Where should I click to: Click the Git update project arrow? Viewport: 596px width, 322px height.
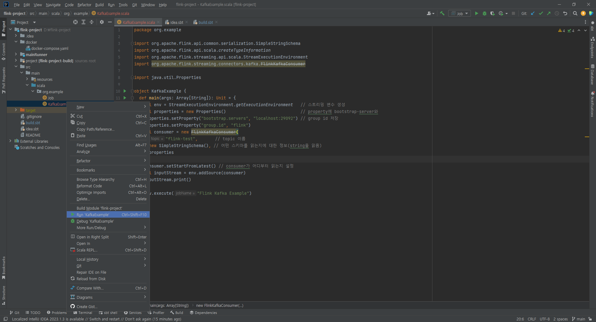point(533,13)
